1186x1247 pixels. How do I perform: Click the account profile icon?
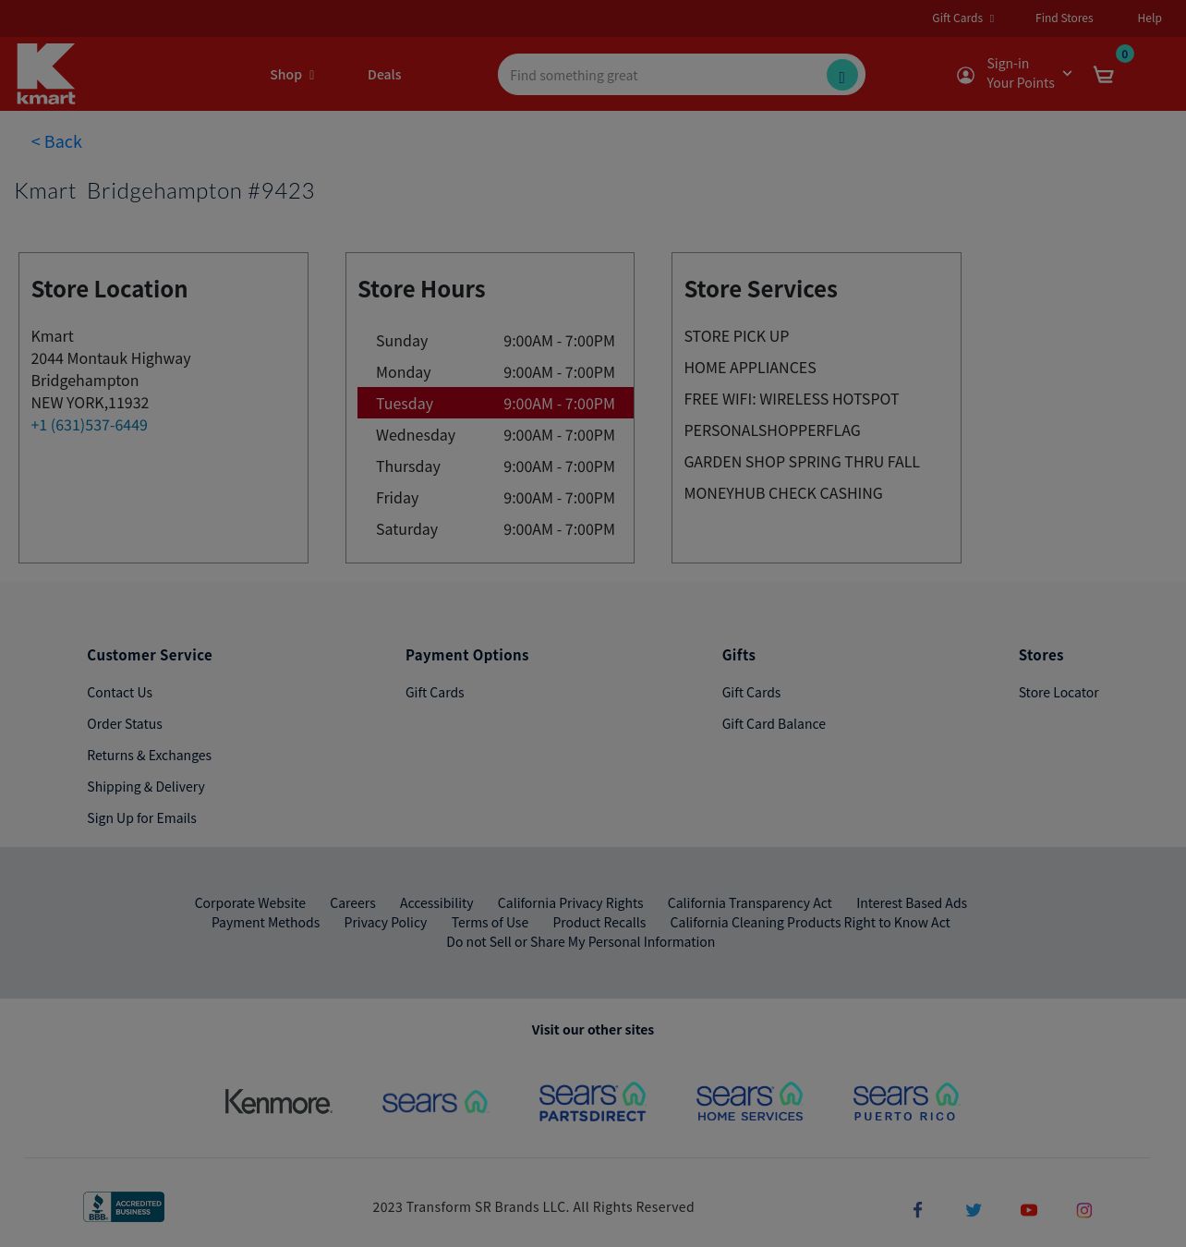point(965,75)
